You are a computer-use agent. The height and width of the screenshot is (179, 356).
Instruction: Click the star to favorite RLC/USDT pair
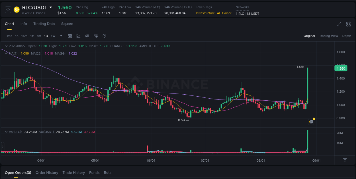[x=8, y=9]
